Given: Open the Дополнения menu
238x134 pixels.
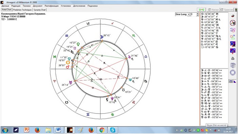Looking at the screenshot, I should coord(79,6).
